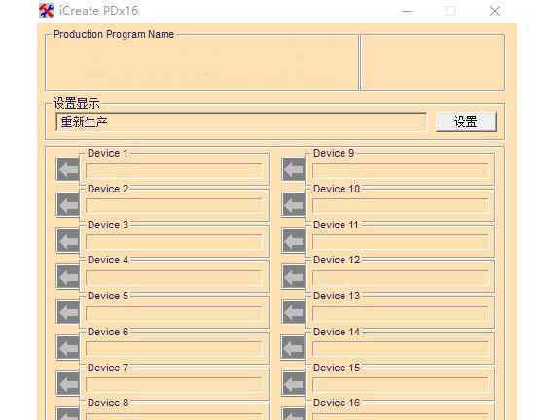This screenshot has height=420, width=542.
Task: Click the 设置 button
Action: point(466,122)
